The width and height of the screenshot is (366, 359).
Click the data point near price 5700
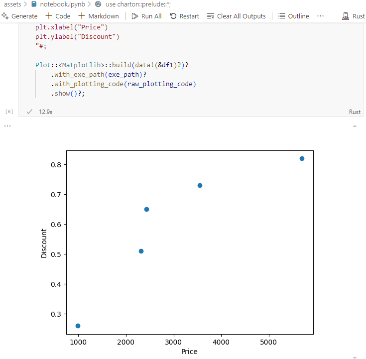302,158
